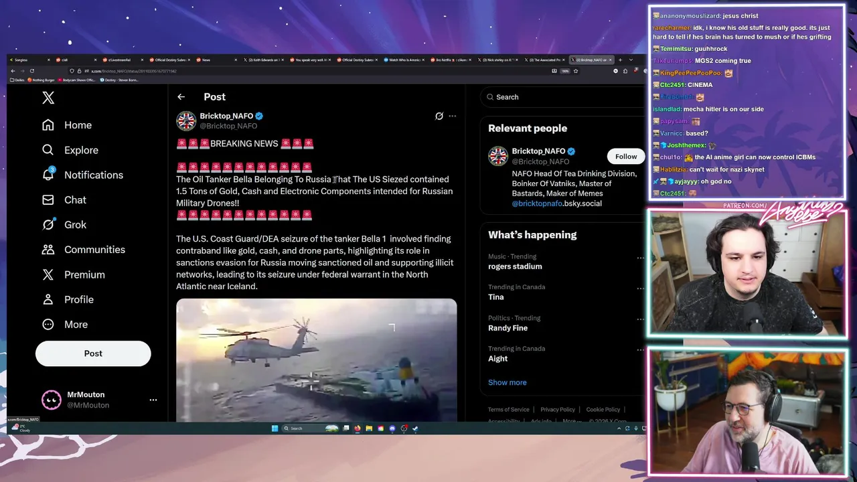The height and width of the screenshot is (482, 857).
Task: Open the Destiny - Steven Bonn... bookmark
Action: pyautogui.click(x=120, y=80)
